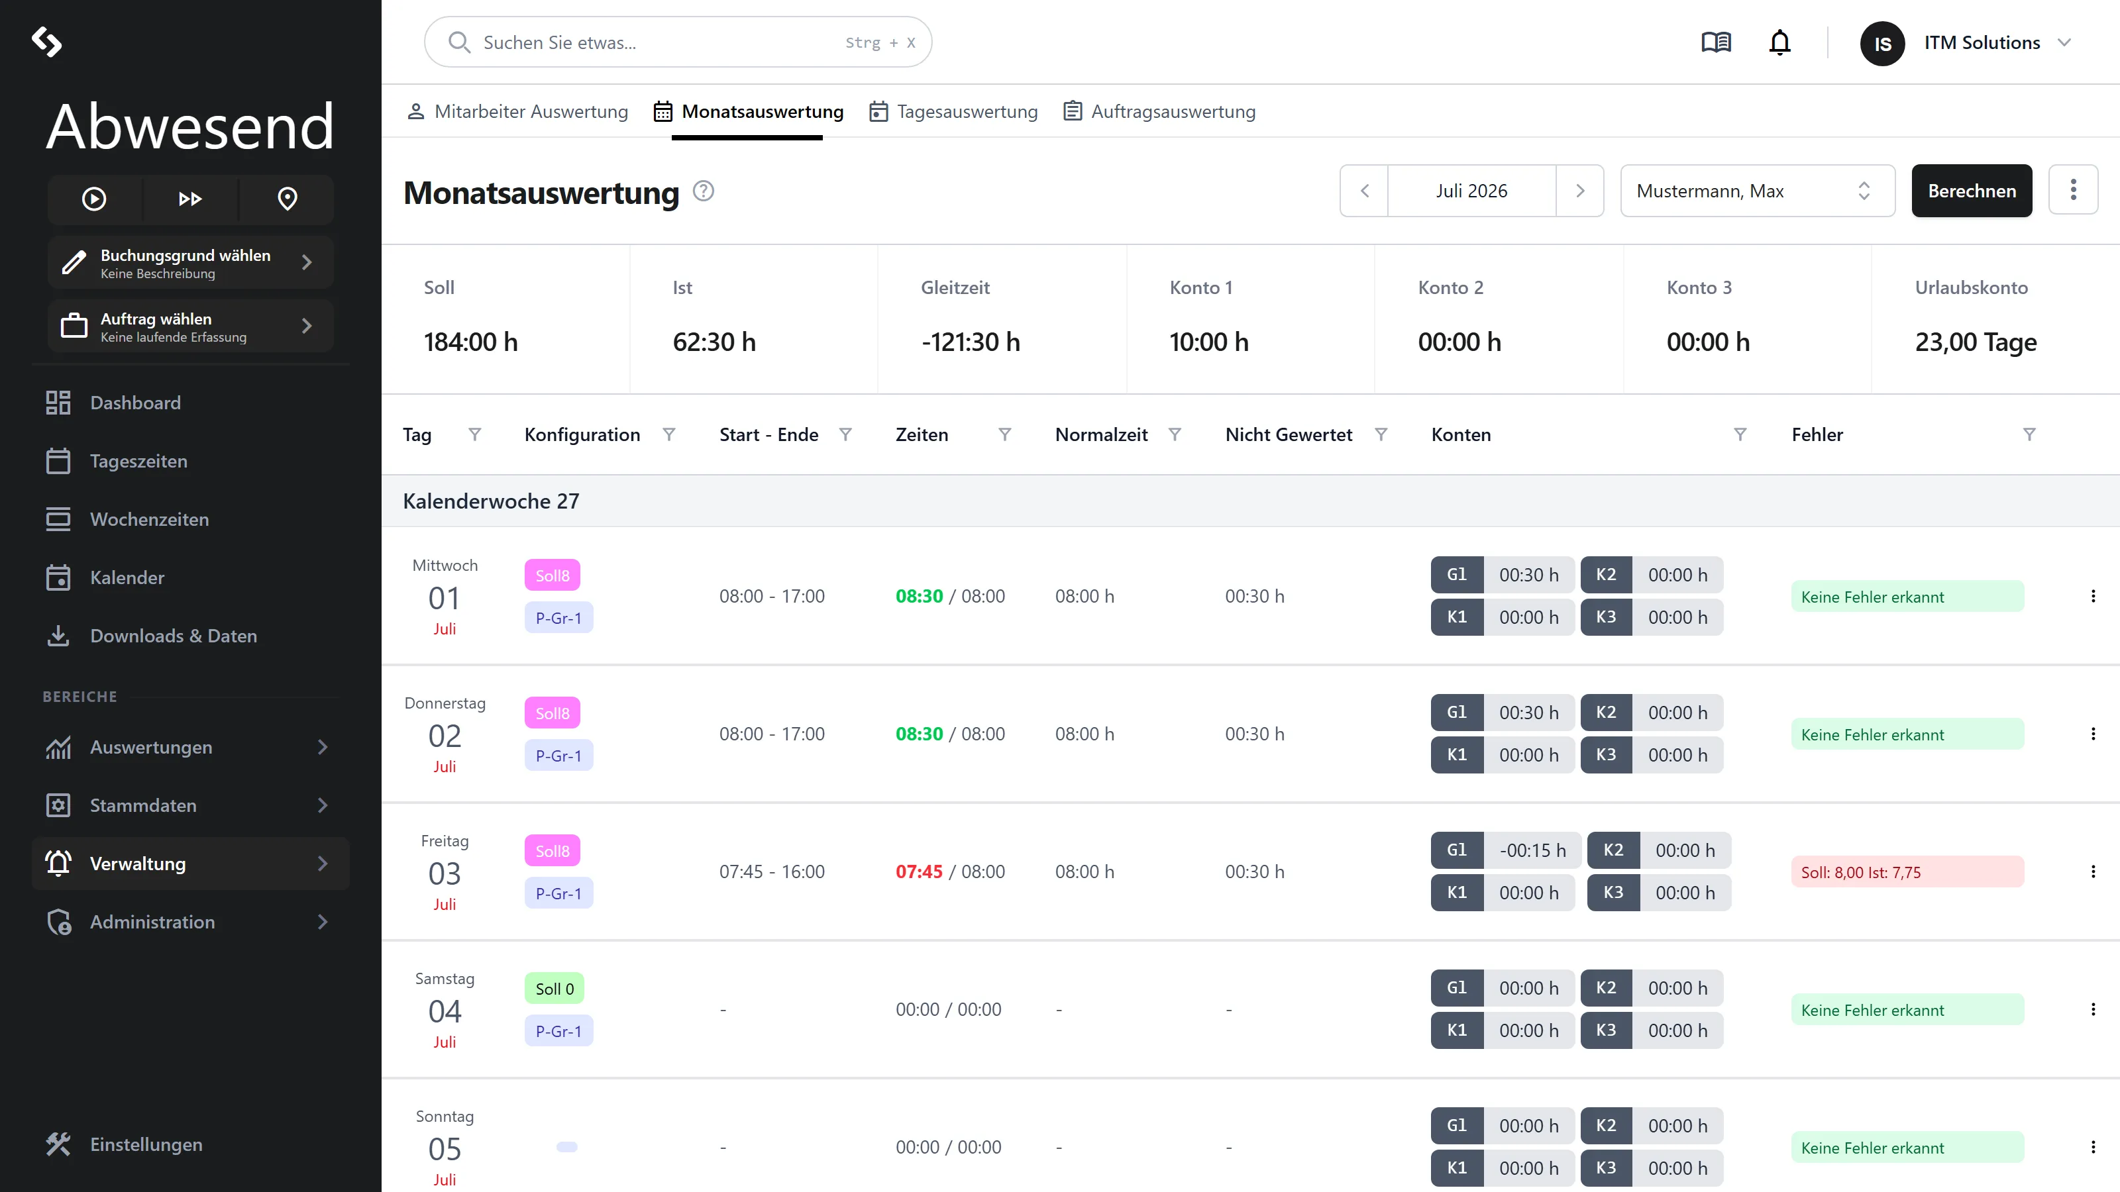Expand Verwaltung in the sidebar

pos(190,864)
